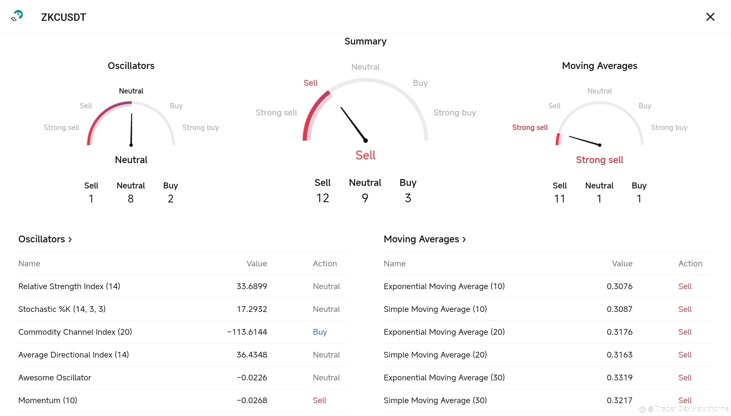The image size is (731, 416).
Task: Click the Summary heading
Action: pyautogui.click(x=365, y=41)
